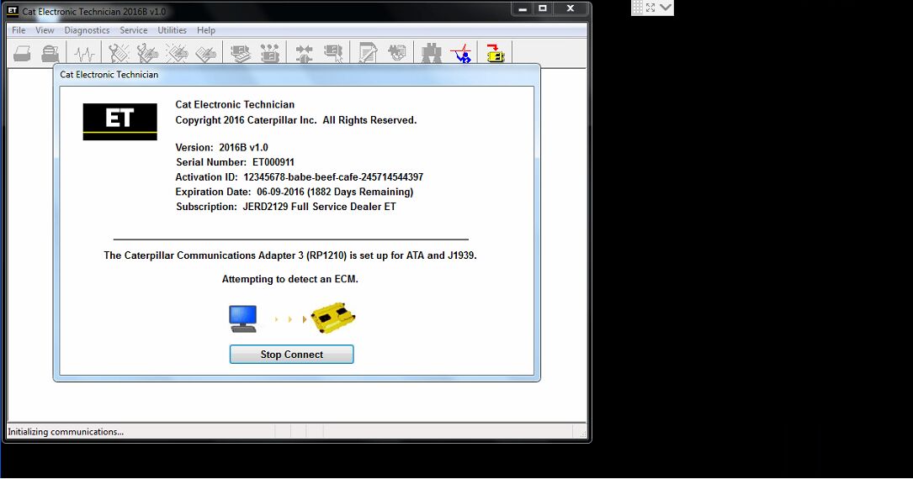Open the Help menu
The image size is (913, 479).
pos(206,30)
